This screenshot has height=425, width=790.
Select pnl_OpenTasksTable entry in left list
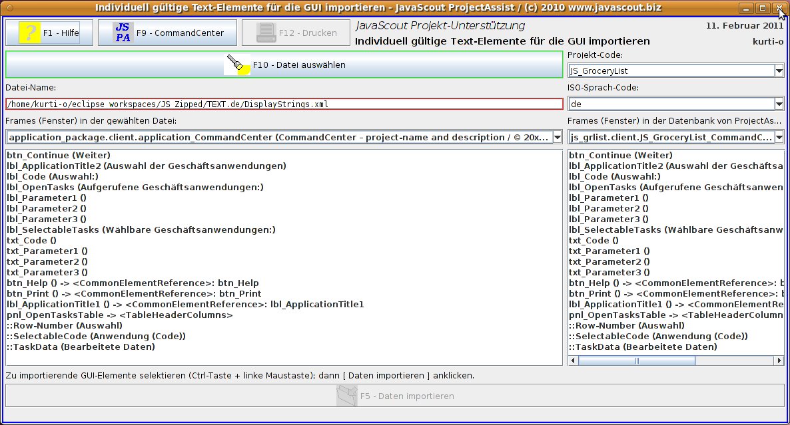119,315
